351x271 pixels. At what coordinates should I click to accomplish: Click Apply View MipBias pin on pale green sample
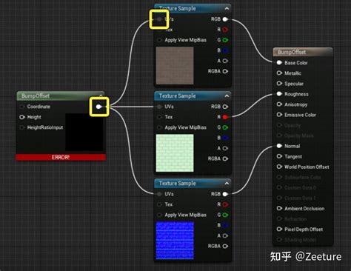pos(159,127)
